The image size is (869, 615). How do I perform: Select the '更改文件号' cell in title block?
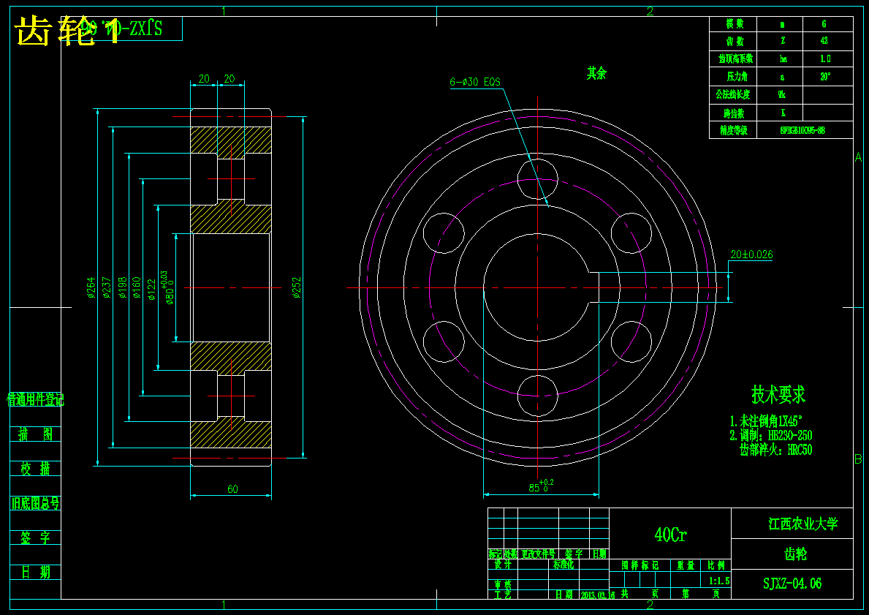tap(538, 554)
